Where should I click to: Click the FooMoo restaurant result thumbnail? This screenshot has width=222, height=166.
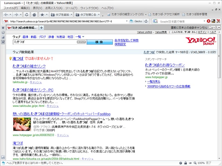coord(22,123)
